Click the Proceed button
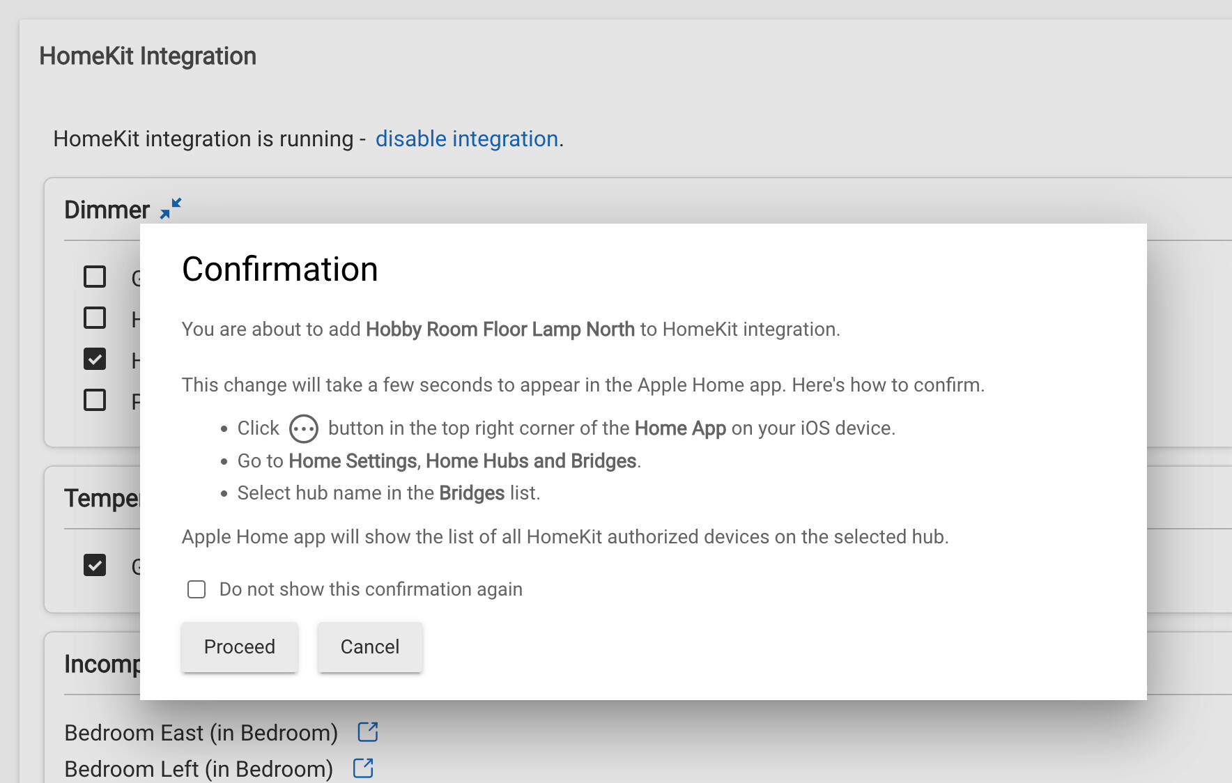1232x783 pixels. point(240,647)
